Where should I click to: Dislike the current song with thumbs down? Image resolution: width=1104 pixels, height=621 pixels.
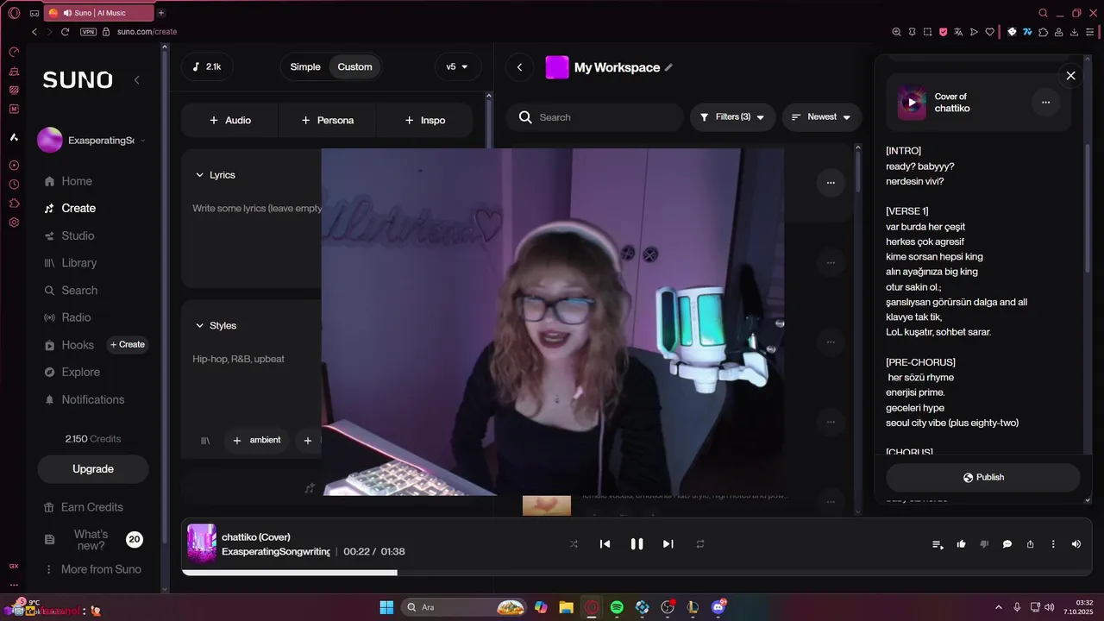point(984,544)
